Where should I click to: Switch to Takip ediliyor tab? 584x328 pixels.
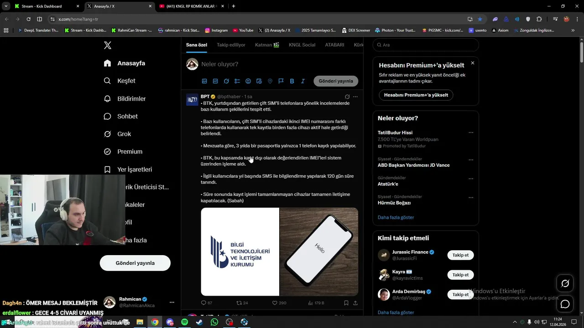pyautogui.click(x=231, y=45)
